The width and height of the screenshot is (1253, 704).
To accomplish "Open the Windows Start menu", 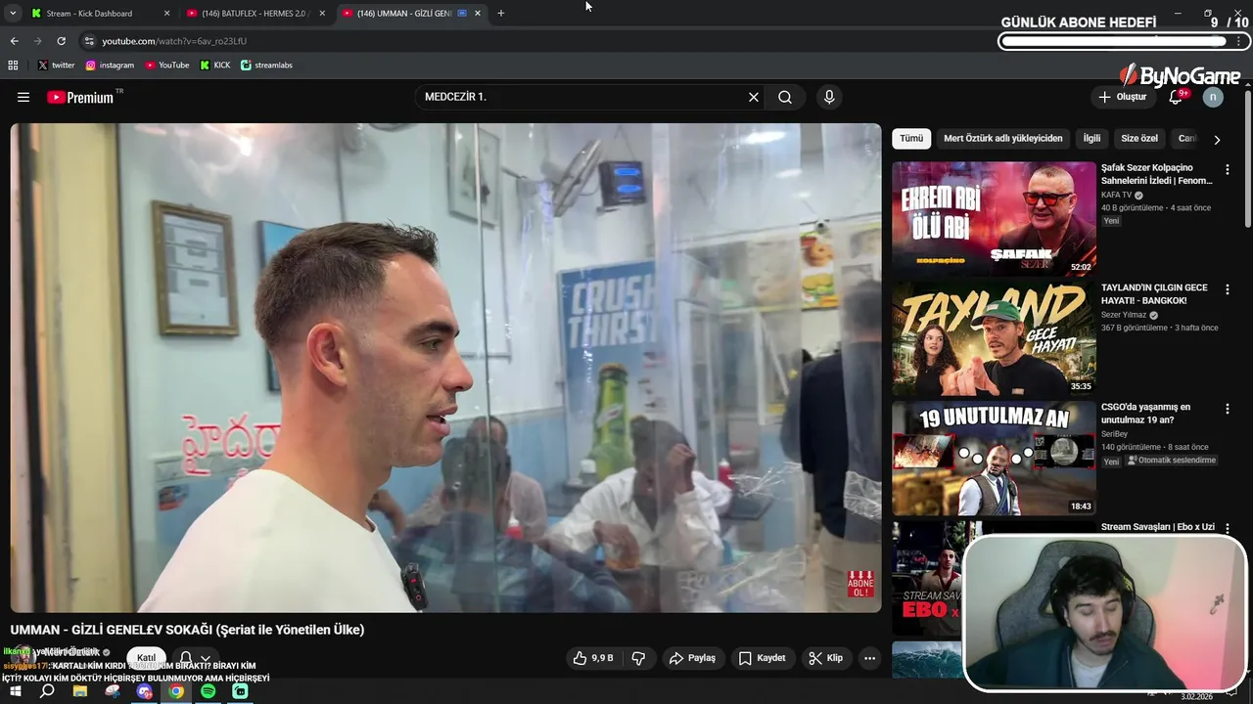I will pos(15,691).
